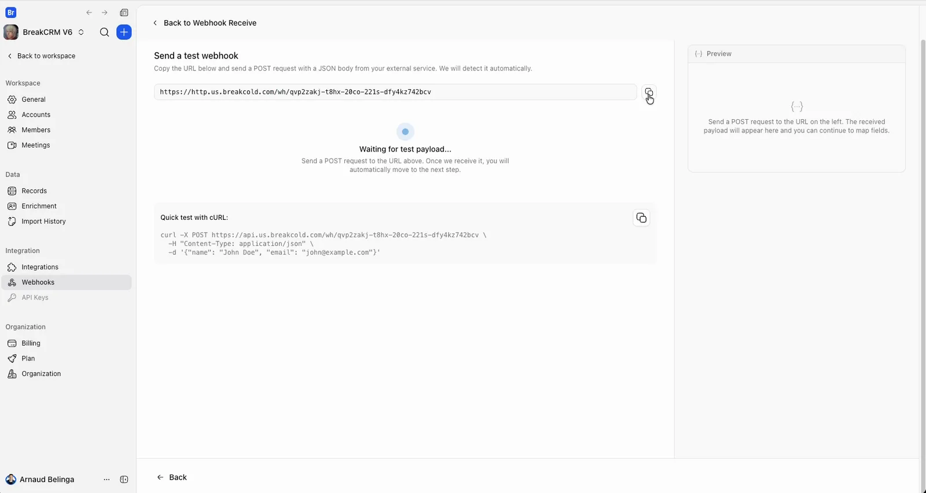The image size is (926, 493).
Task: Click the Organization building icon in the sidebar
Action: (x=12, y=374)
